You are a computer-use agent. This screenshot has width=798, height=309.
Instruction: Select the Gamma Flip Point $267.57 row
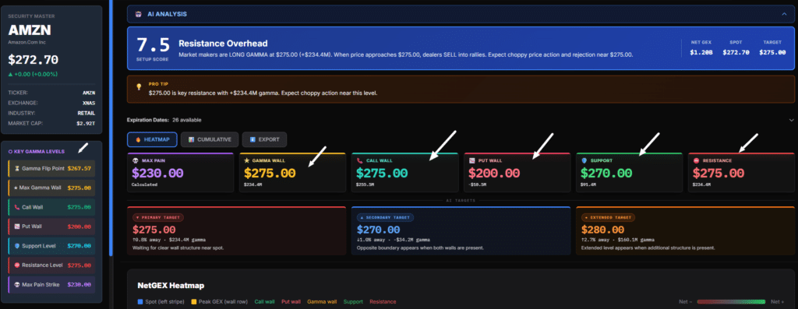[51, 168]
